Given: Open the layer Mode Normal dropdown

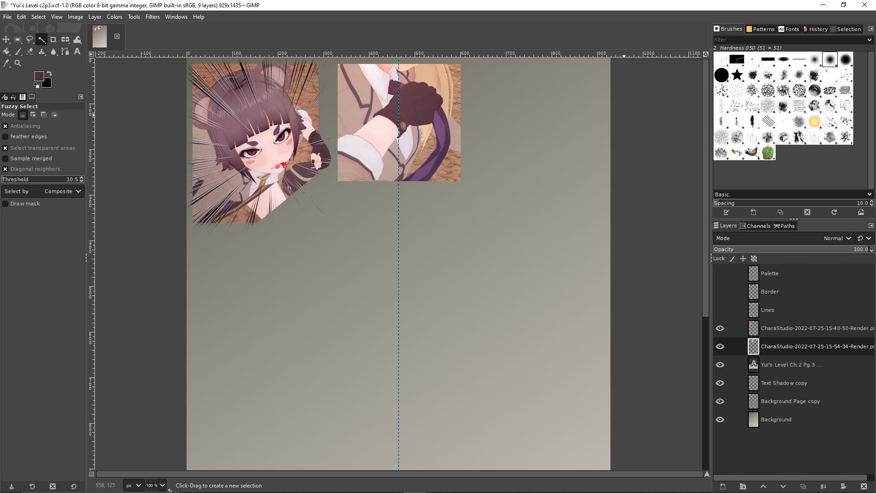Looking at the screenshot, I should pyautogui.click(x=783, y=238).
